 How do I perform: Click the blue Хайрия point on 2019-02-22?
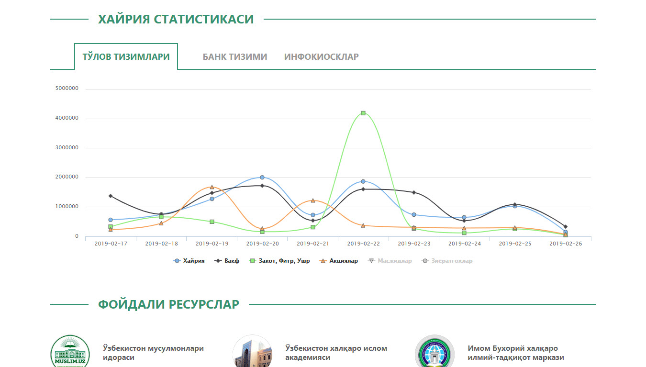[x=363, y=181]
